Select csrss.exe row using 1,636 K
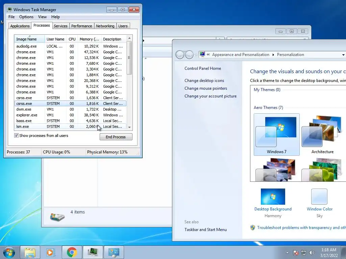 click(x=70, y=98)
